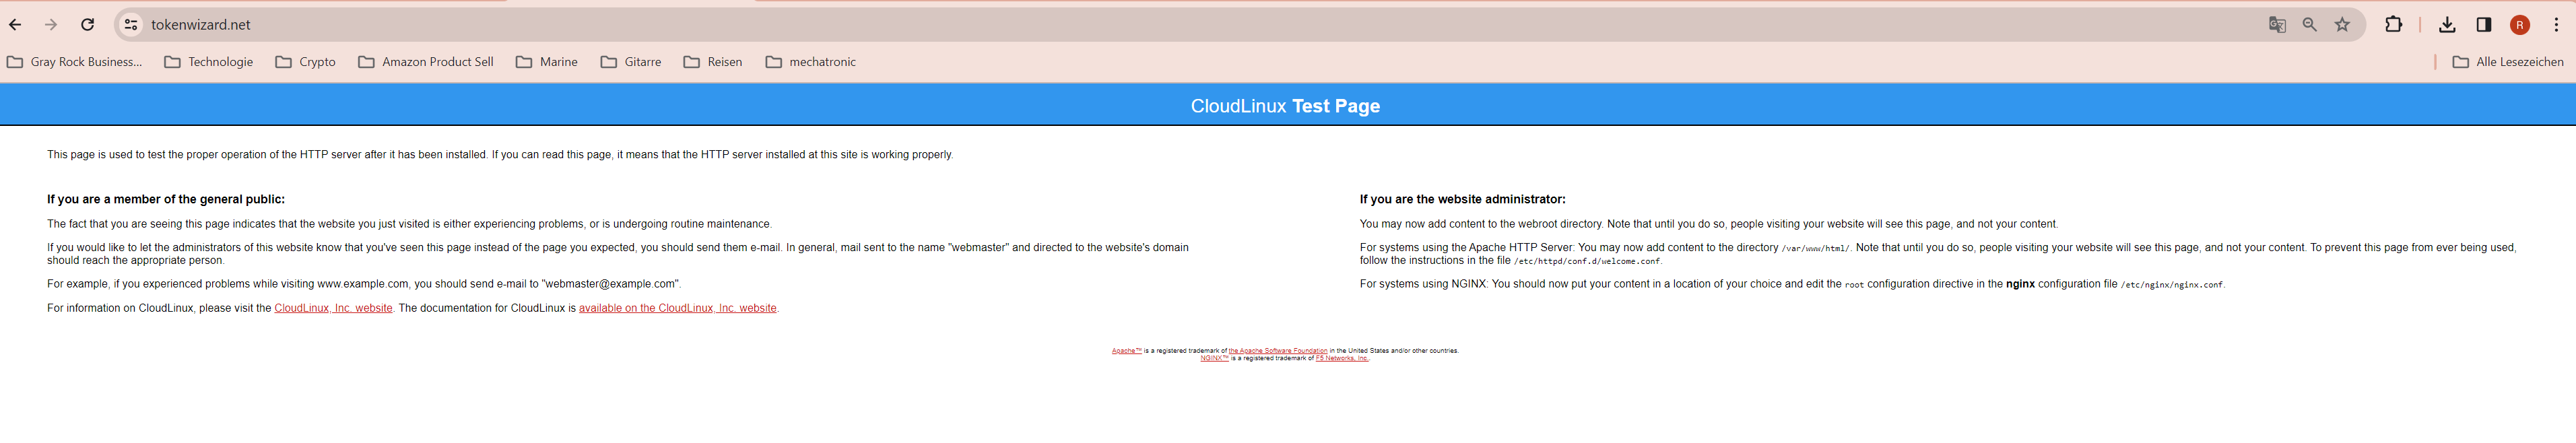Click the file path '/etc/nginx/nginx.conf'

point(2172,285)
